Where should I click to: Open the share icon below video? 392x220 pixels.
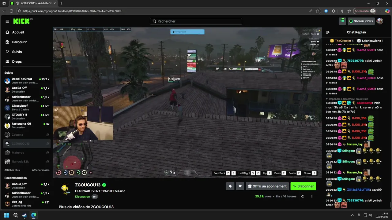point(302,196)
